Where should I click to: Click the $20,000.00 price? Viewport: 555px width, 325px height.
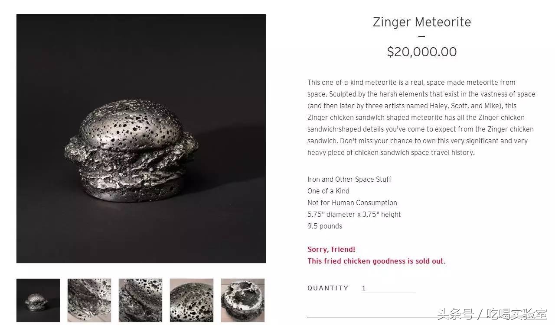[422, 52]
